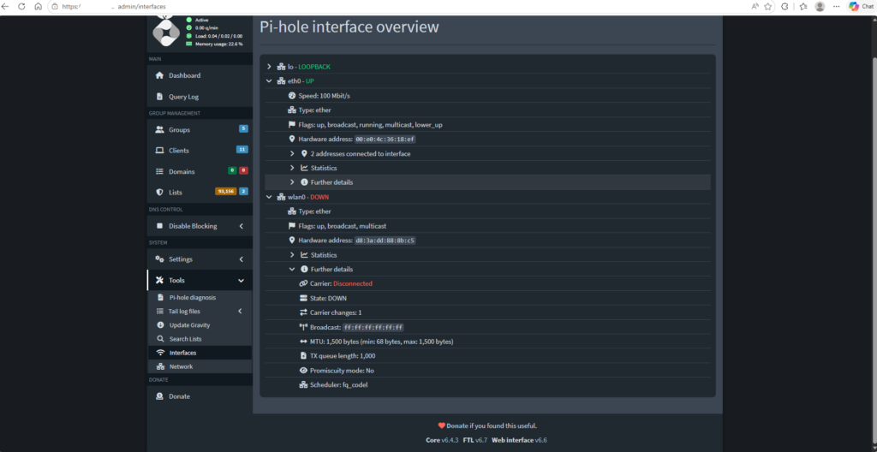The width and height of the screenshot is (877, 452).
Task: Click the Groups count badge 5
Action: pos(243,128)
